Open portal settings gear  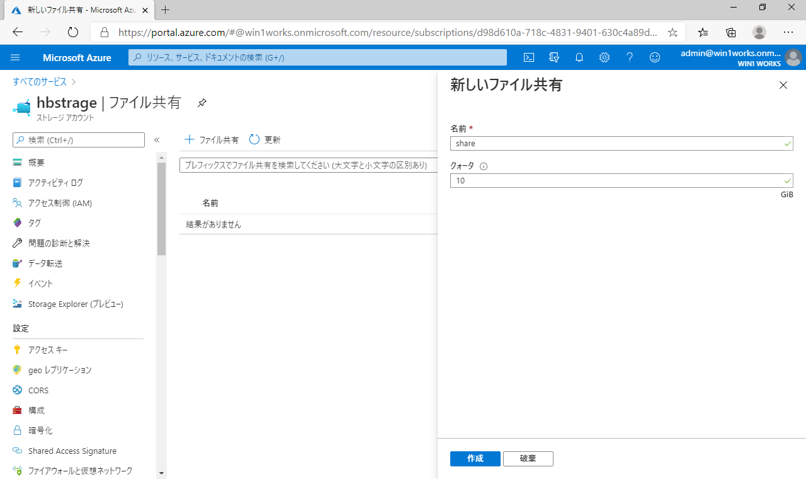click(x=604, y=57)
